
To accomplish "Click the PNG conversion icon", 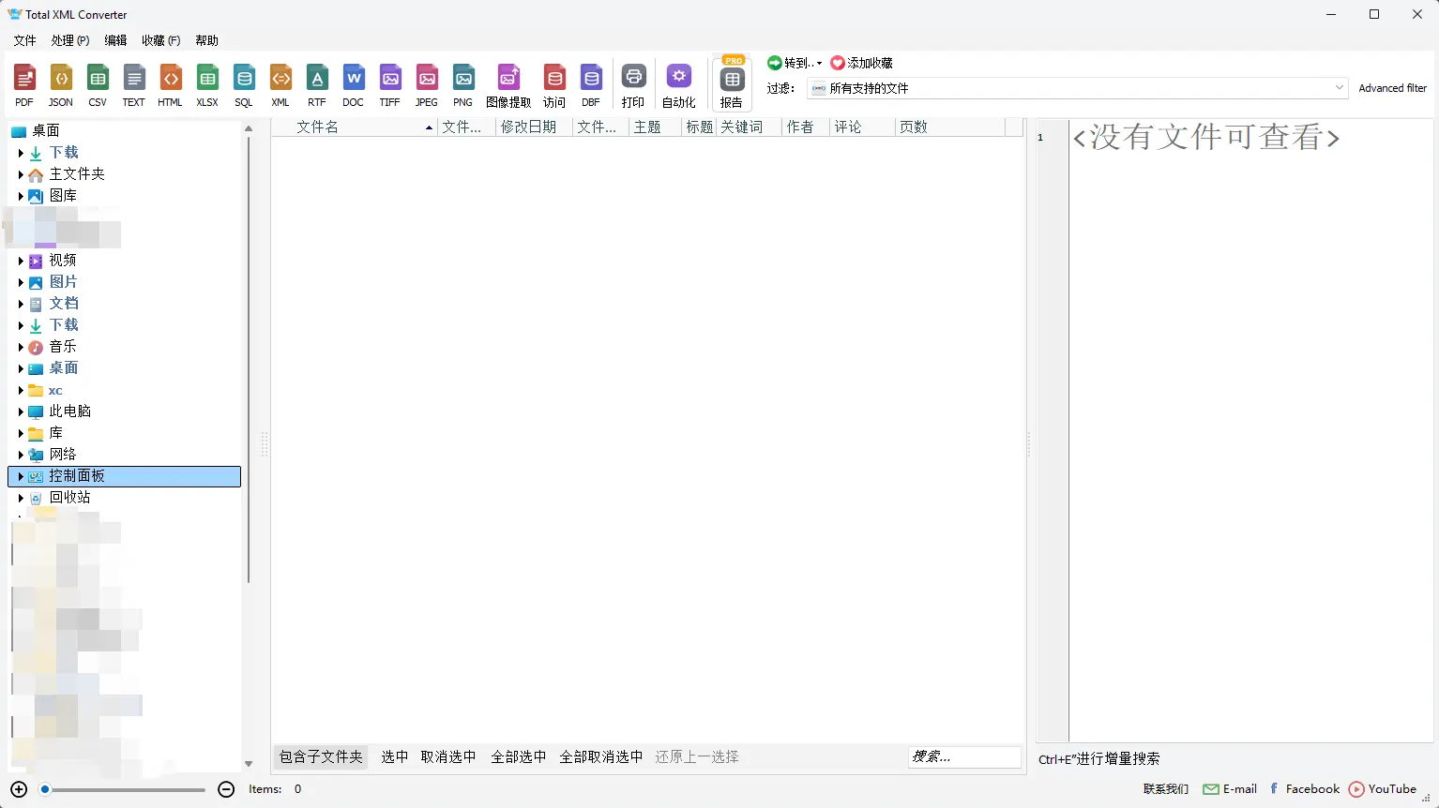I will (x=463, y=85).
